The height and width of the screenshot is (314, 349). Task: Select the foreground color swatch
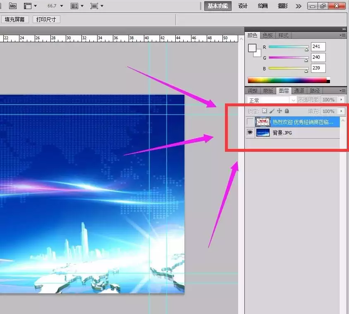[252, 48]
